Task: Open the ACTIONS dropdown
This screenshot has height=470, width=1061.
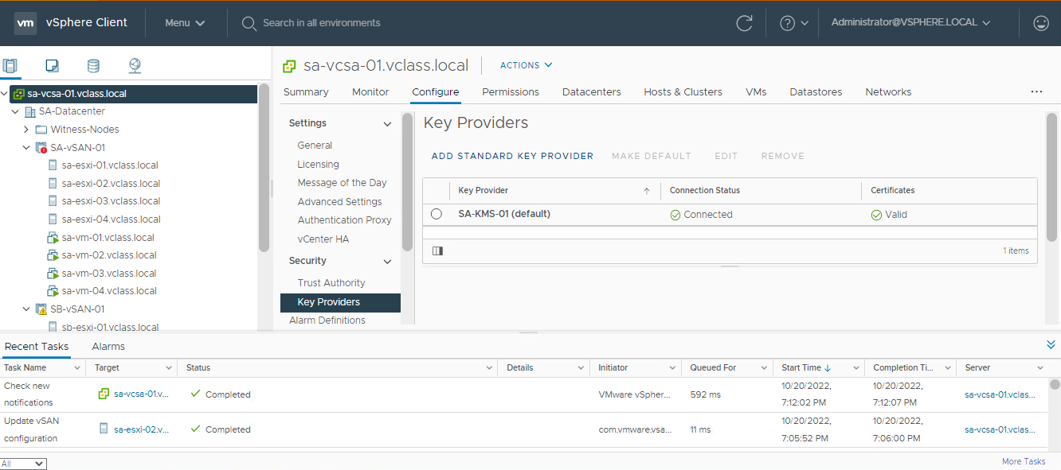Action: [526, 65]
